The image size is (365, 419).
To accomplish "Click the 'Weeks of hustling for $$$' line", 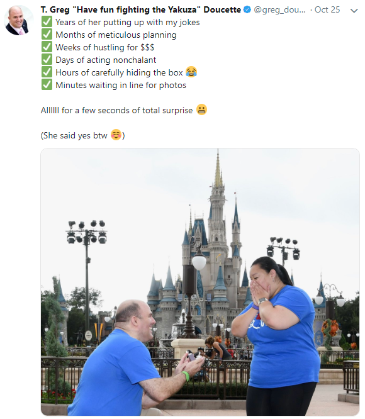I will (104, 47).
